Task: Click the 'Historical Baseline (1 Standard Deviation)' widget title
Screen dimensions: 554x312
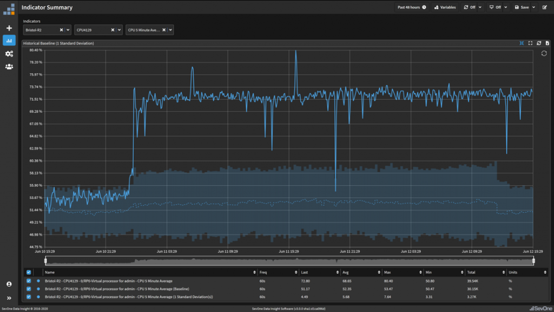Action: (58, 43)
